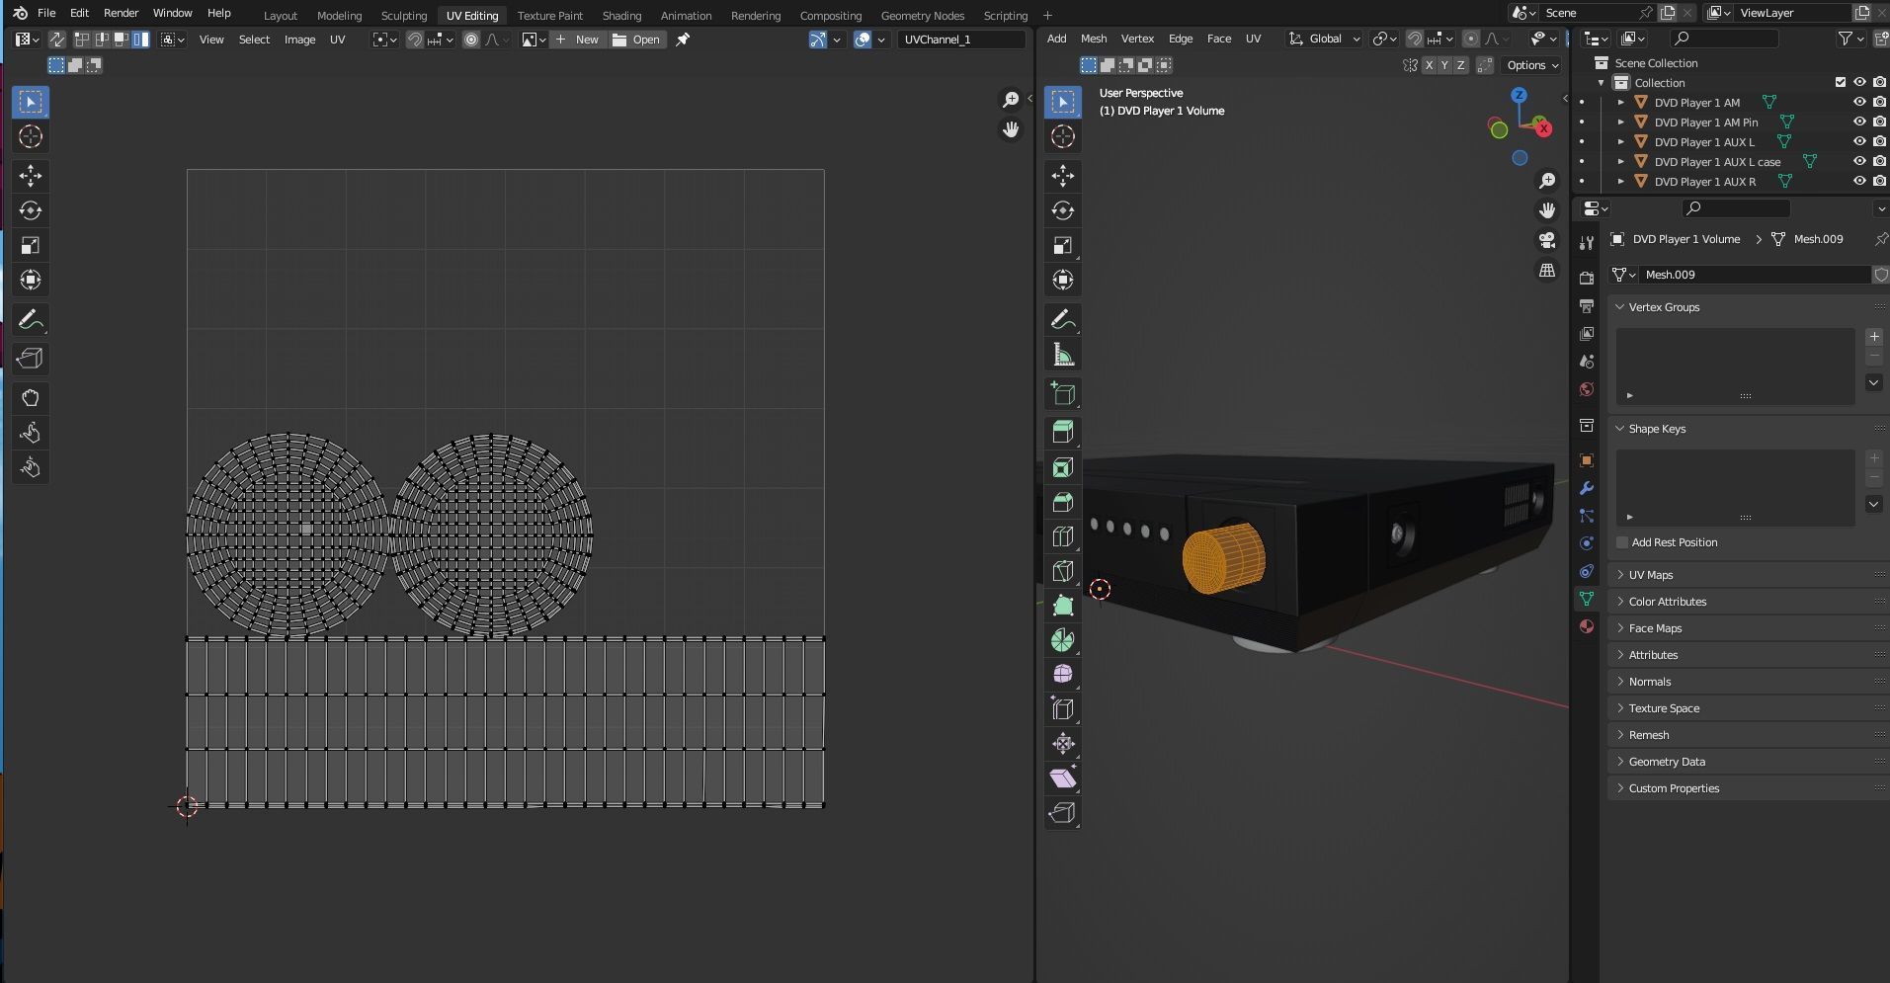Switch to the Texture Paint workspace tab
The image size is (1890, 983).
click(x=550, y=15)
